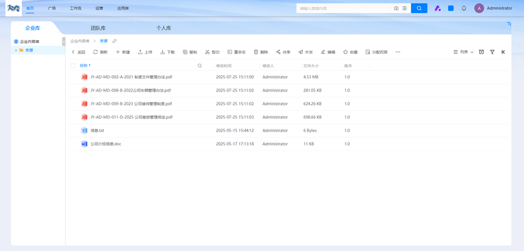Screen dimensions: 524x251
Task: Open the 工作流 navigation item
Action: pyautogui.click(x=76, y=8)
